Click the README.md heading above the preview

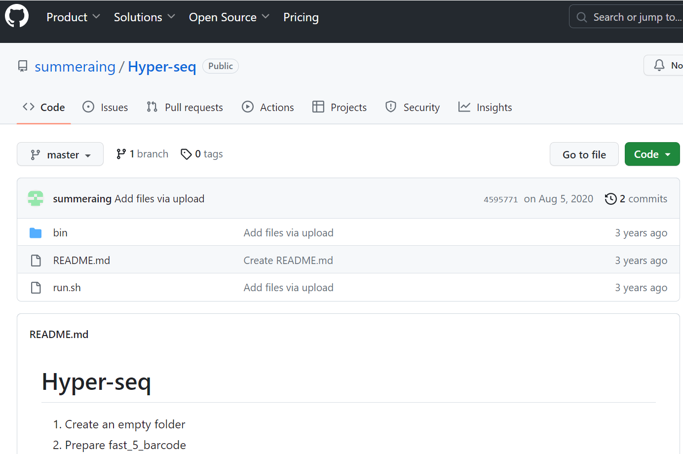coord(59,335)
